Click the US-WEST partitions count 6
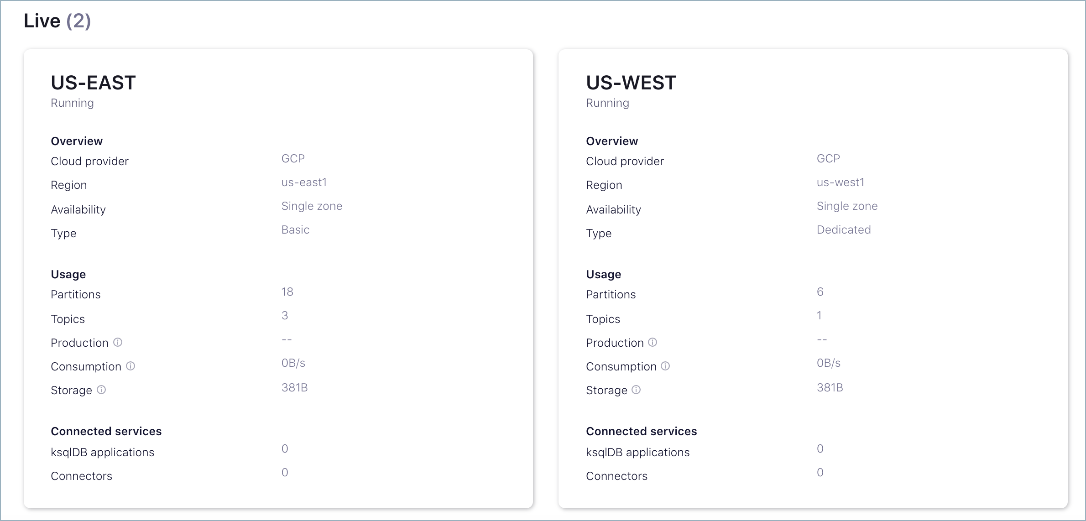1086x521 pixels. tap(820, 292)
